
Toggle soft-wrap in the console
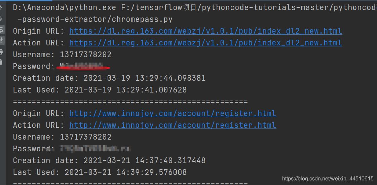point(1,30)
